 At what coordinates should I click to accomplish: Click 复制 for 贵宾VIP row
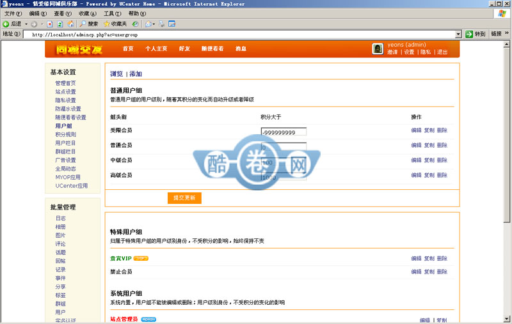429,258
